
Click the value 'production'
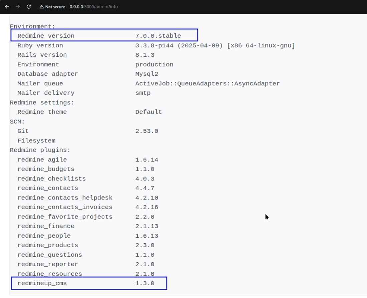154,64
